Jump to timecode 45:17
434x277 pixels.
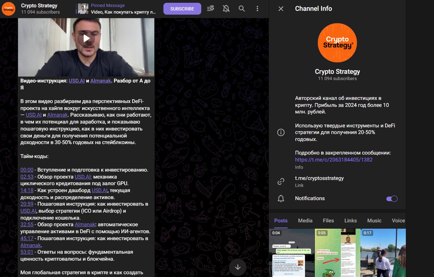click(x=27, y=238)
